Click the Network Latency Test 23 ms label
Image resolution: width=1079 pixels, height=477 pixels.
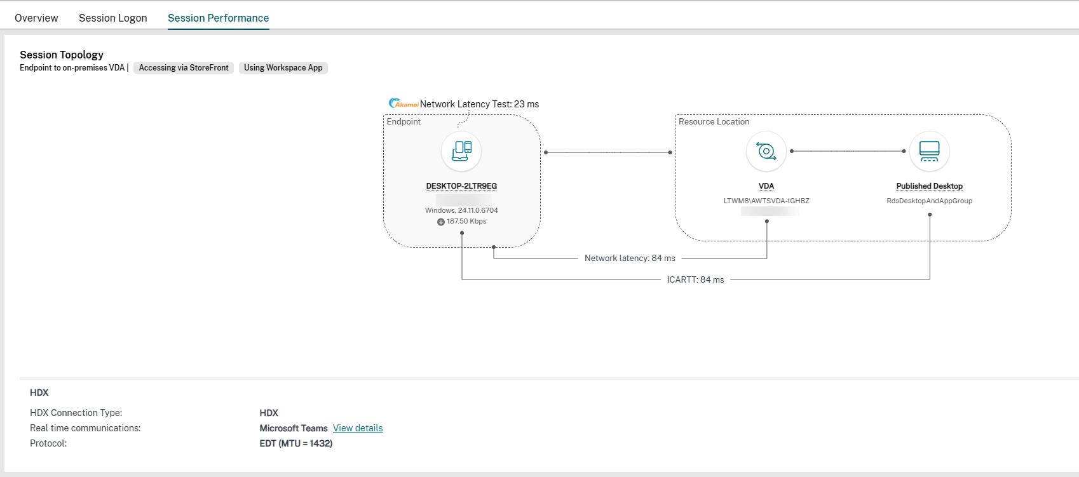(479, 104)
